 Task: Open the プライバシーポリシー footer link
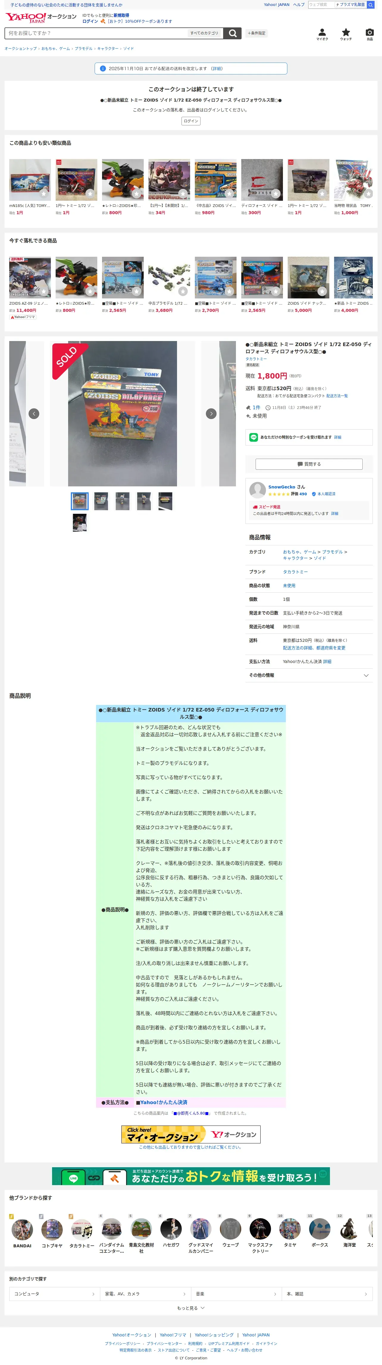click(123, 1344)
